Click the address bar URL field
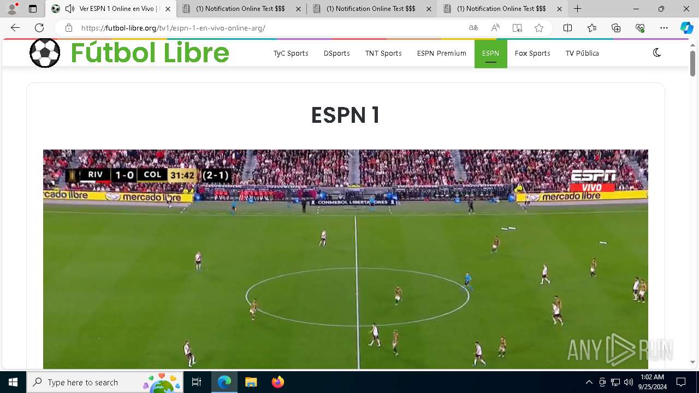The image size is (699, 393). coord(262,28)
